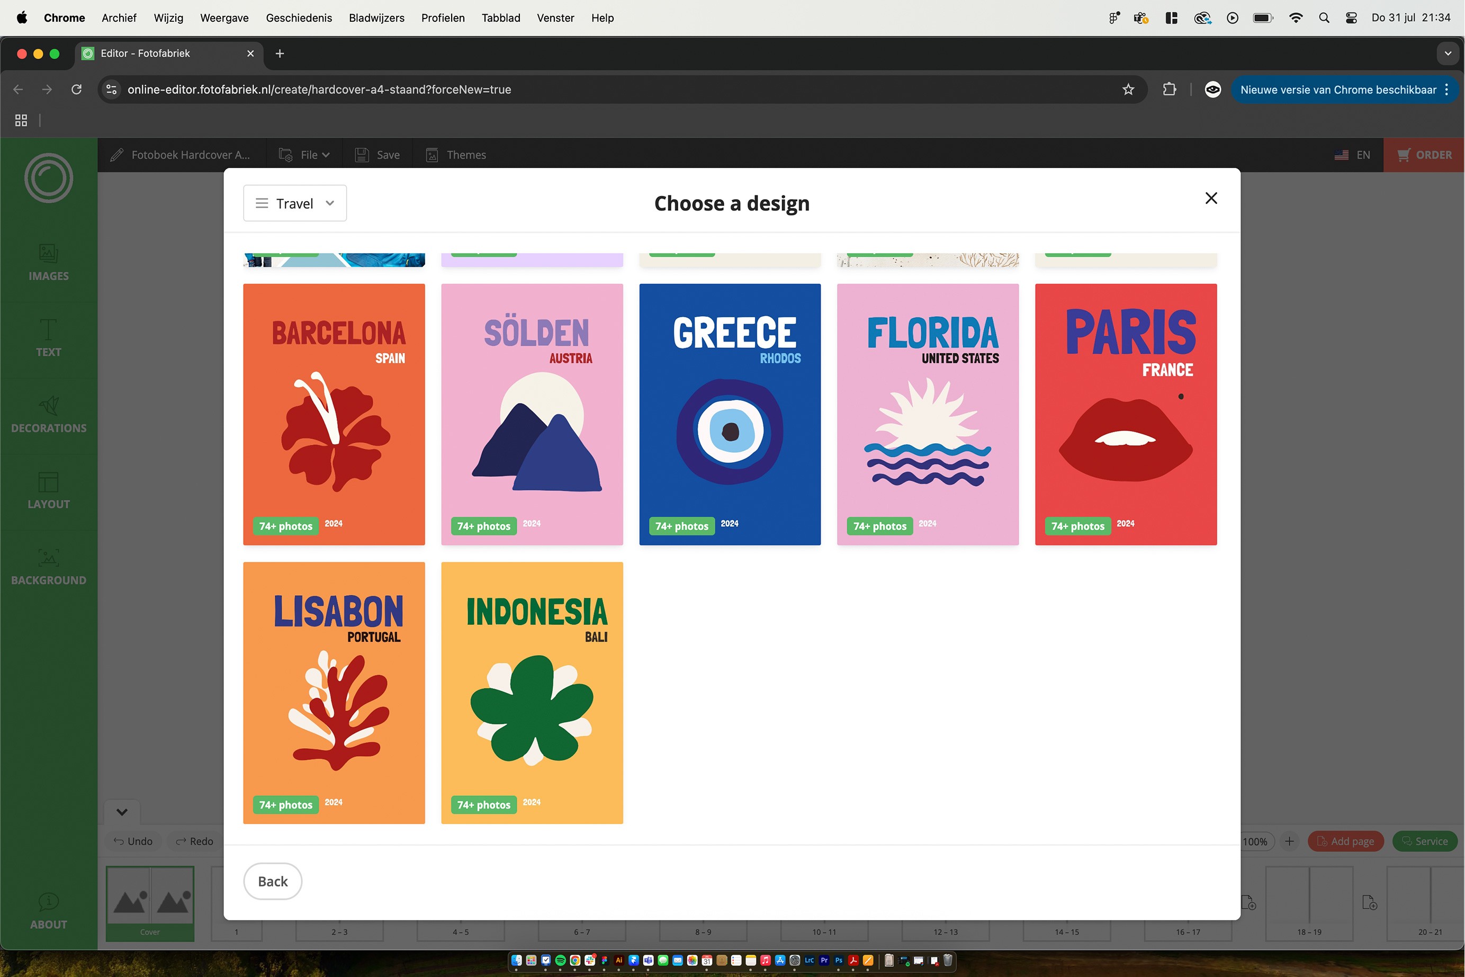
Task: Select the Barcelona Spain design
Action: pyautogui.click(x=334, y=414)
